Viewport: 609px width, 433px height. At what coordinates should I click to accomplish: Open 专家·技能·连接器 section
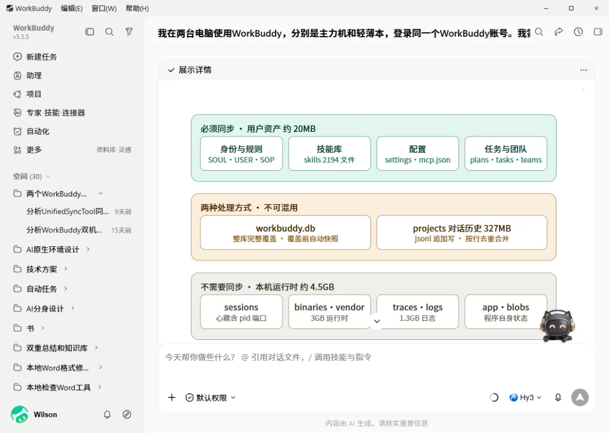(49, 113)
